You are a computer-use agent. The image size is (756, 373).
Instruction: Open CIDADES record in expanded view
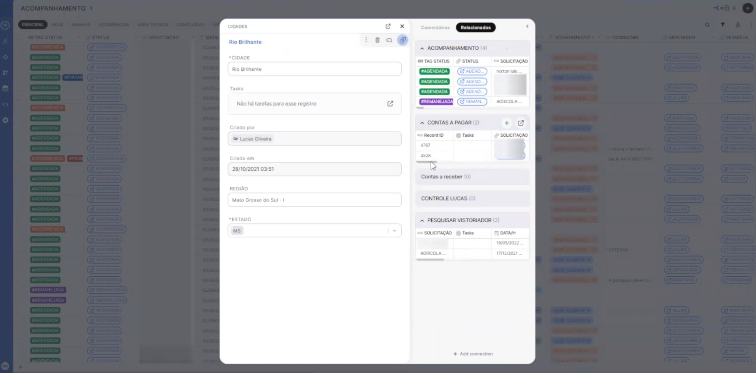pos(388,26)
